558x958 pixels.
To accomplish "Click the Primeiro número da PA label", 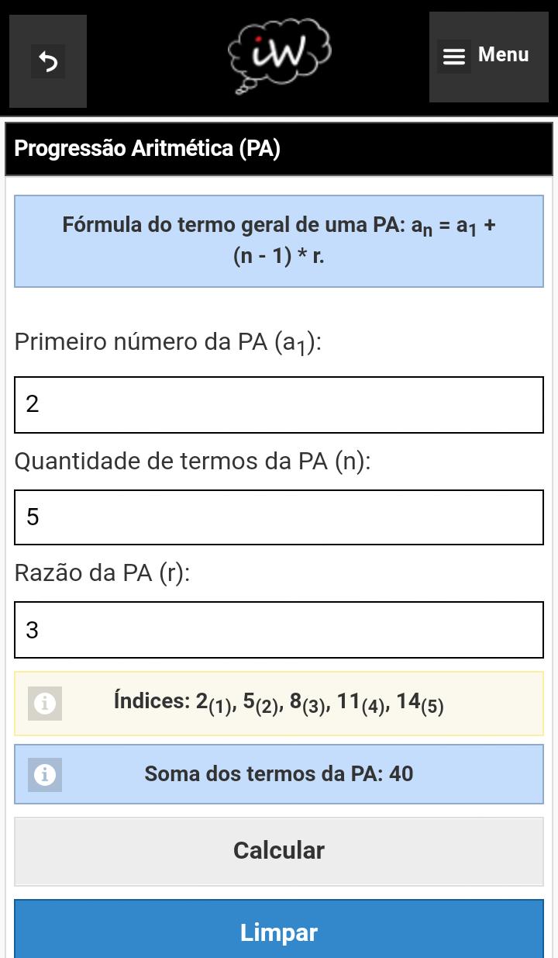I will (168, 343).
